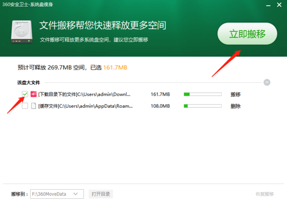
Task: Click the 108.0MB size value
Action: pyautogui.click(x=160, y=106)
